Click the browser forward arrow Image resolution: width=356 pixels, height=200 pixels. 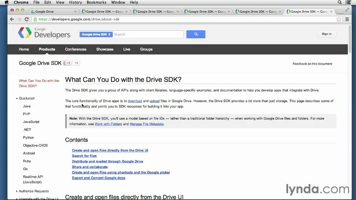19,19
